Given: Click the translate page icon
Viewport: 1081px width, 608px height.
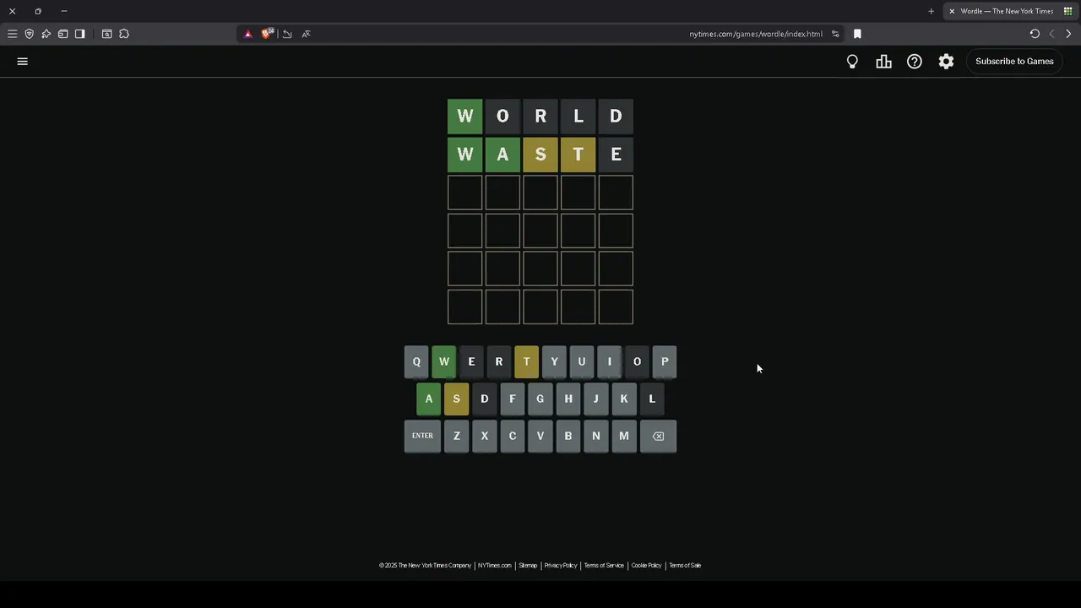Looking at the screenshot, I should coord(306,34).
